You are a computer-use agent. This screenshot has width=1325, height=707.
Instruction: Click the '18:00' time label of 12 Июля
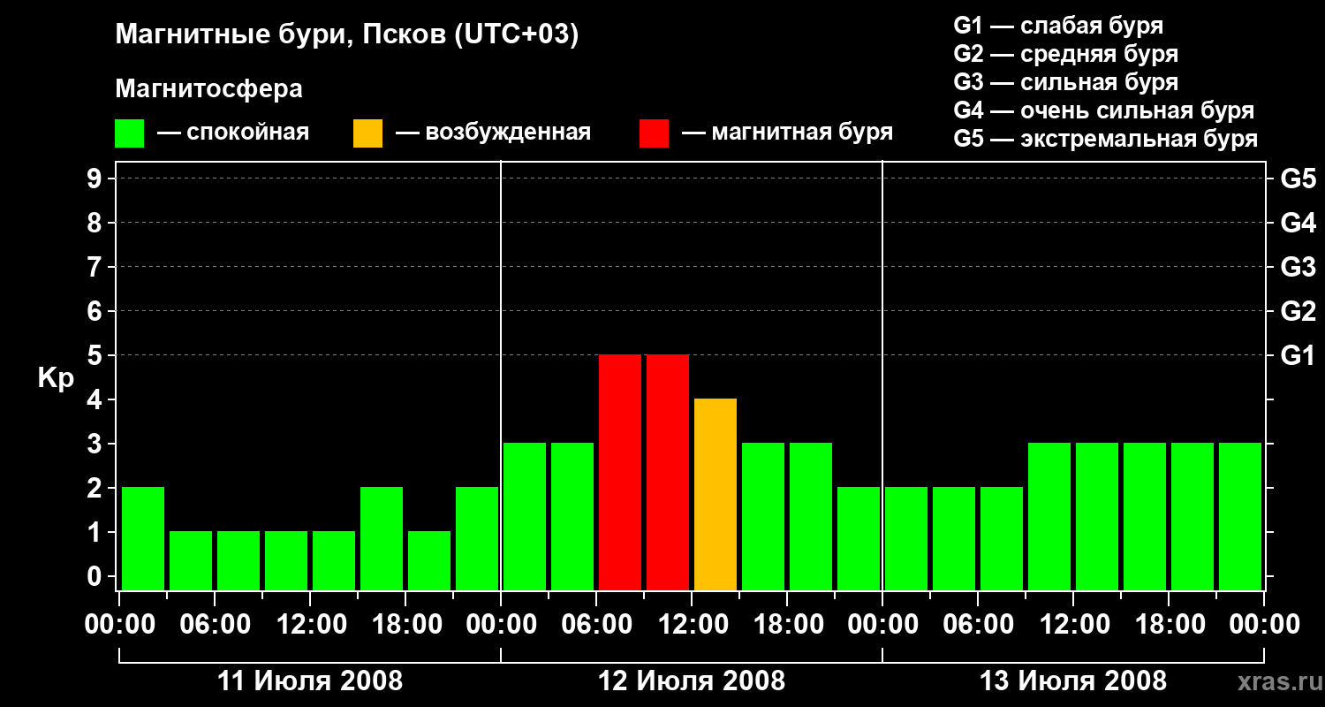(x=787, y=625)
